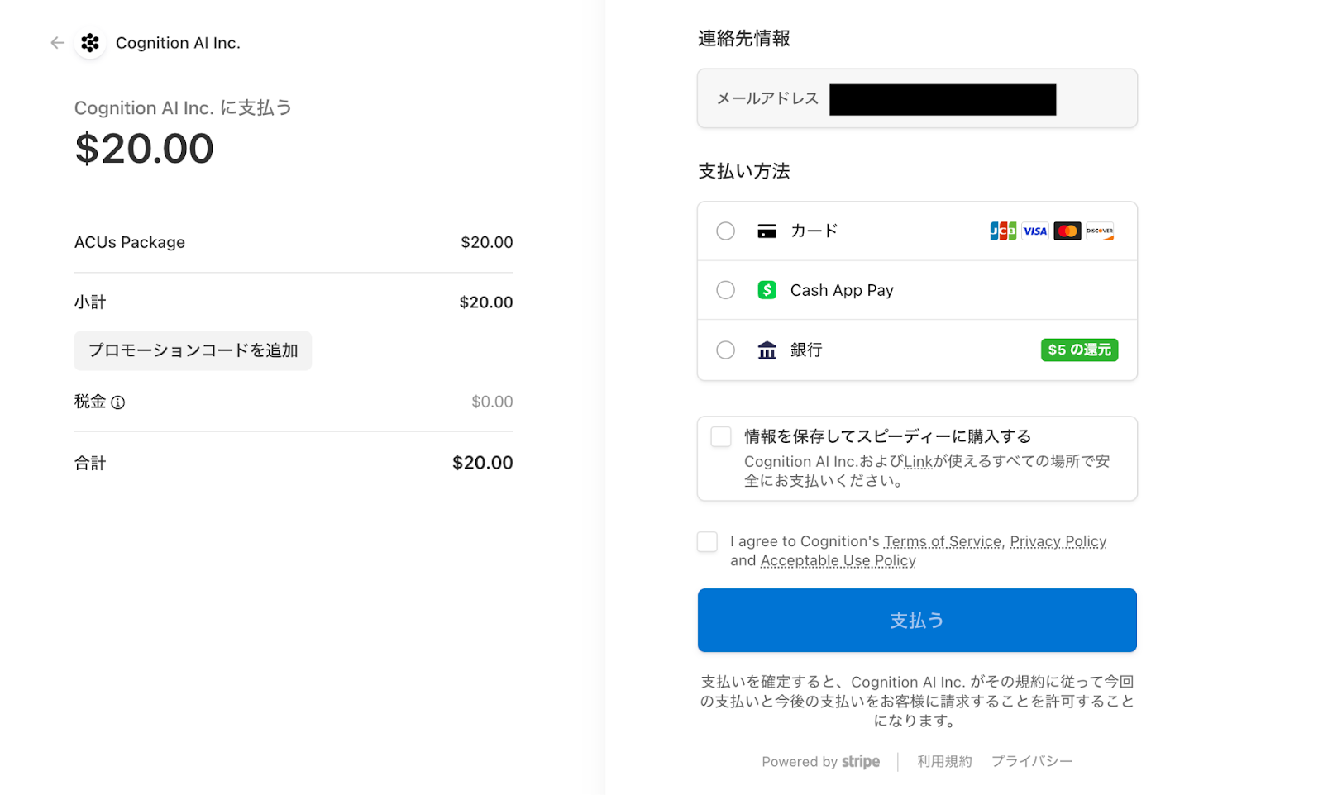The height and width of the screenshot is (795, 1323).
Task: Click the JCB card logo
Action: pyautogui.click(x=1003, y=231)
